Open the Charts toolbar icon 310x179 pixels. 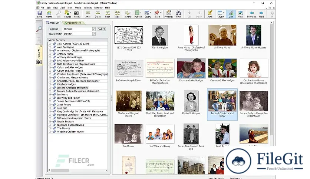coord(128,14)
